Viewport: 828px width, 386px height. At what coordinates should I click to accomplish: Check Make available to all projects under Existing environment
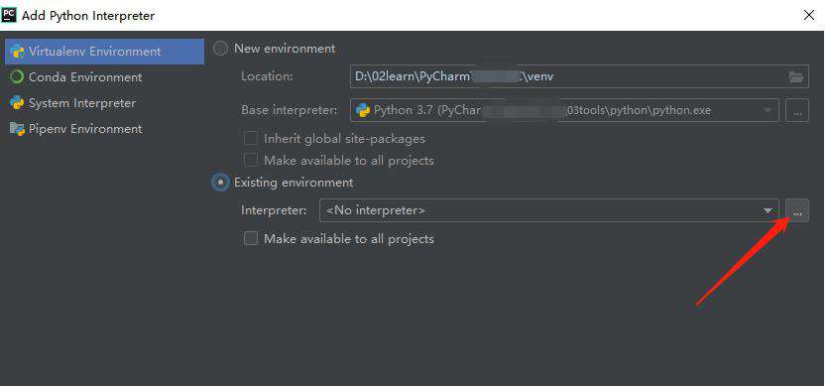click(x=250, y=239)
